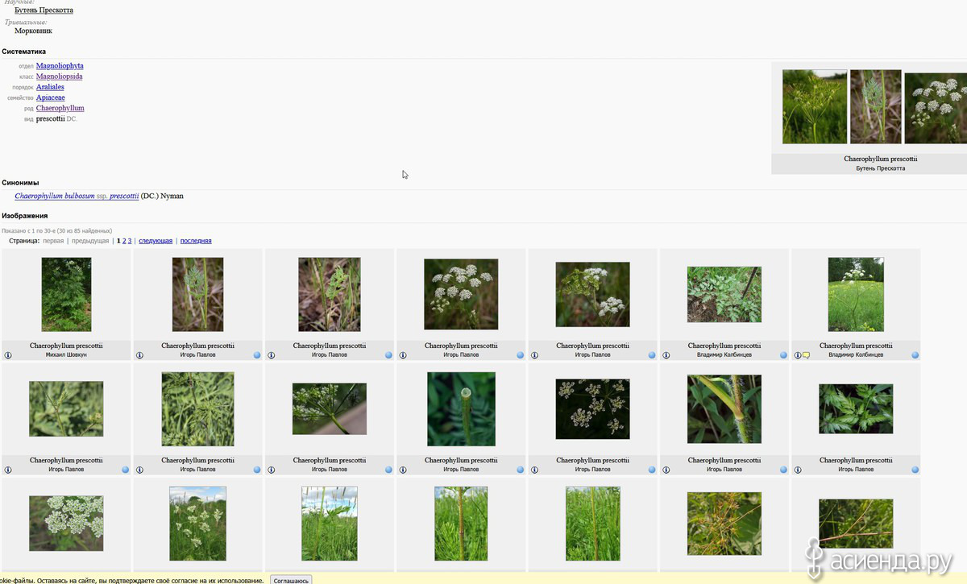The height and width of the screenshot is (584, 967).
Task: Jump to 'последняя' last page link
Action: coord(196,241)
